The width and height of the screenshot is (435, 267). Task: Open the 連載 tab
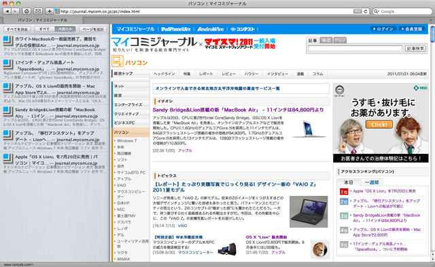click(x=300, y=74)
